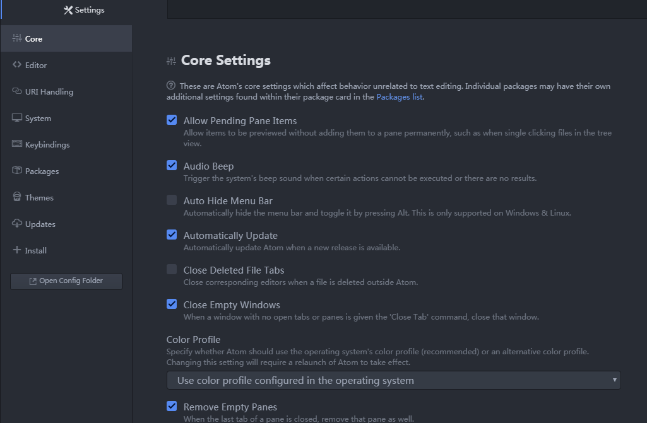Screen dimensions: 647x423
Task: Click the question mark help icon
Action: tap(171, 85)
